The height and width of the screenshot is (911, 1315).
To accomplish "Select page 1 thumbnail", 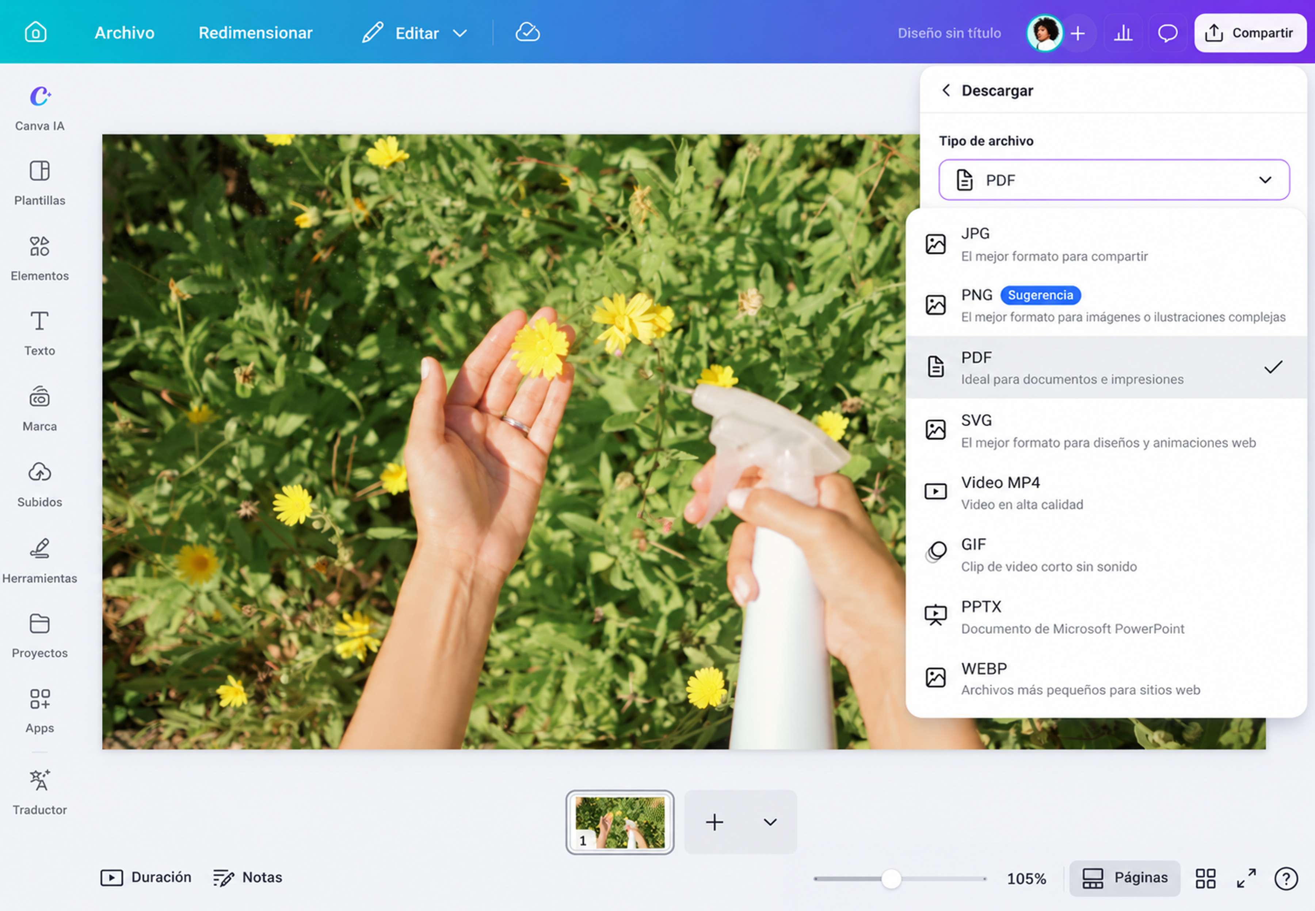I will pyautogui.click(x=620, y=822).
